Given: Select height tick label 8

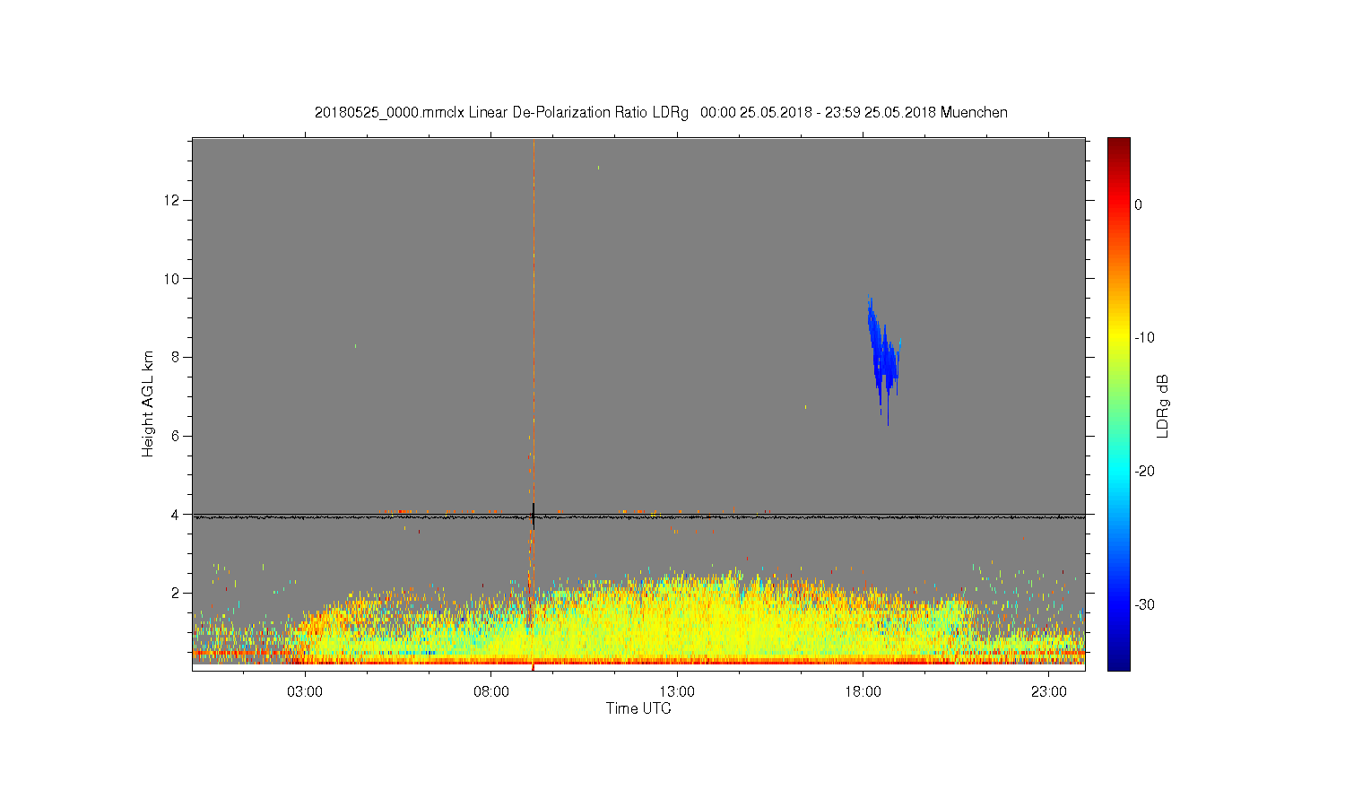Looking at the screenshot, I should click(176, 357).
